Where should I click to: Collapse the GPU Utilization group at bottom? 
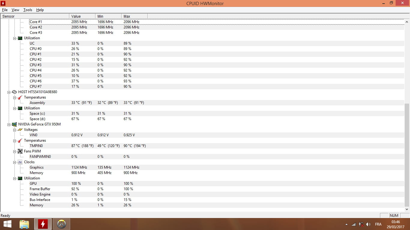[x=14, y=178]
